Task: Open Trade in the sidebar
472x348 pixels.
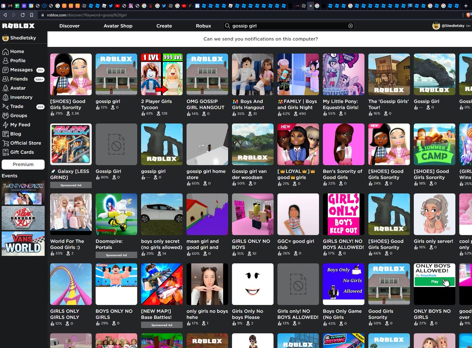Action: point(13,106)
